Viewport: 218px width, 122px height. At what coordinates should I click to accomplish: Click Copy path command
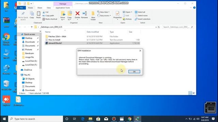point(48,16)
